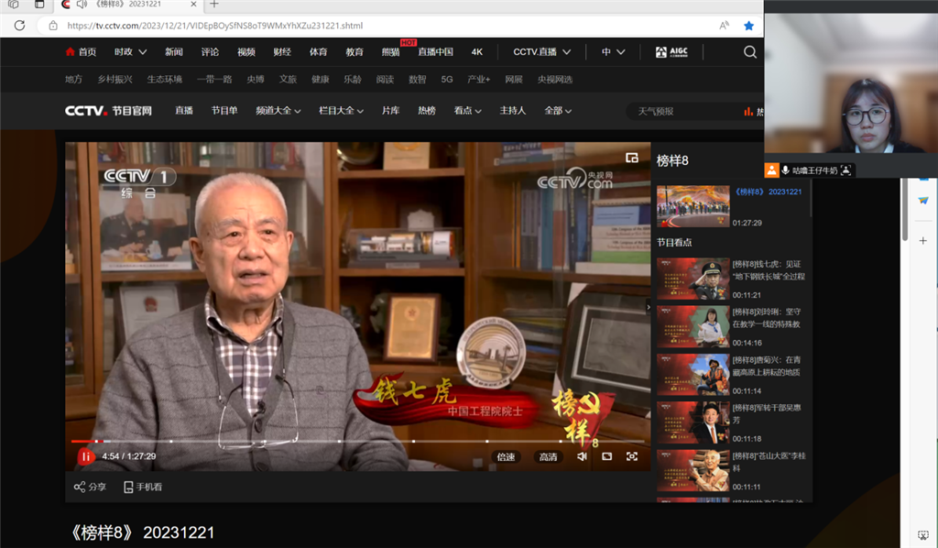This screenshot has height=548, width=938.
Task: Enter fullscreen in the video player
Action: pos(632,456)
